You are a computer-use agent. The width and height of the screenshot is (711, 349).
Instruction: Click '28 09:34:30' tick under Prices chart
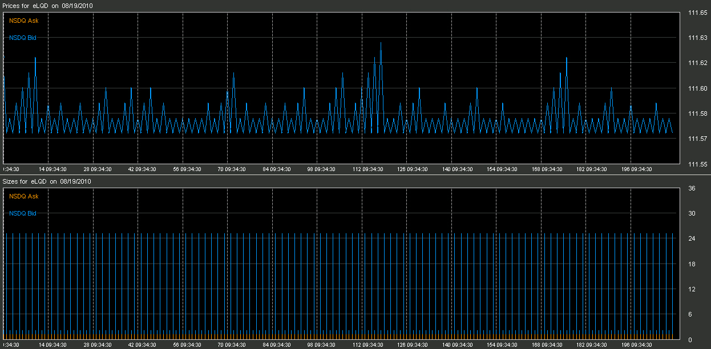pos(98,169)
